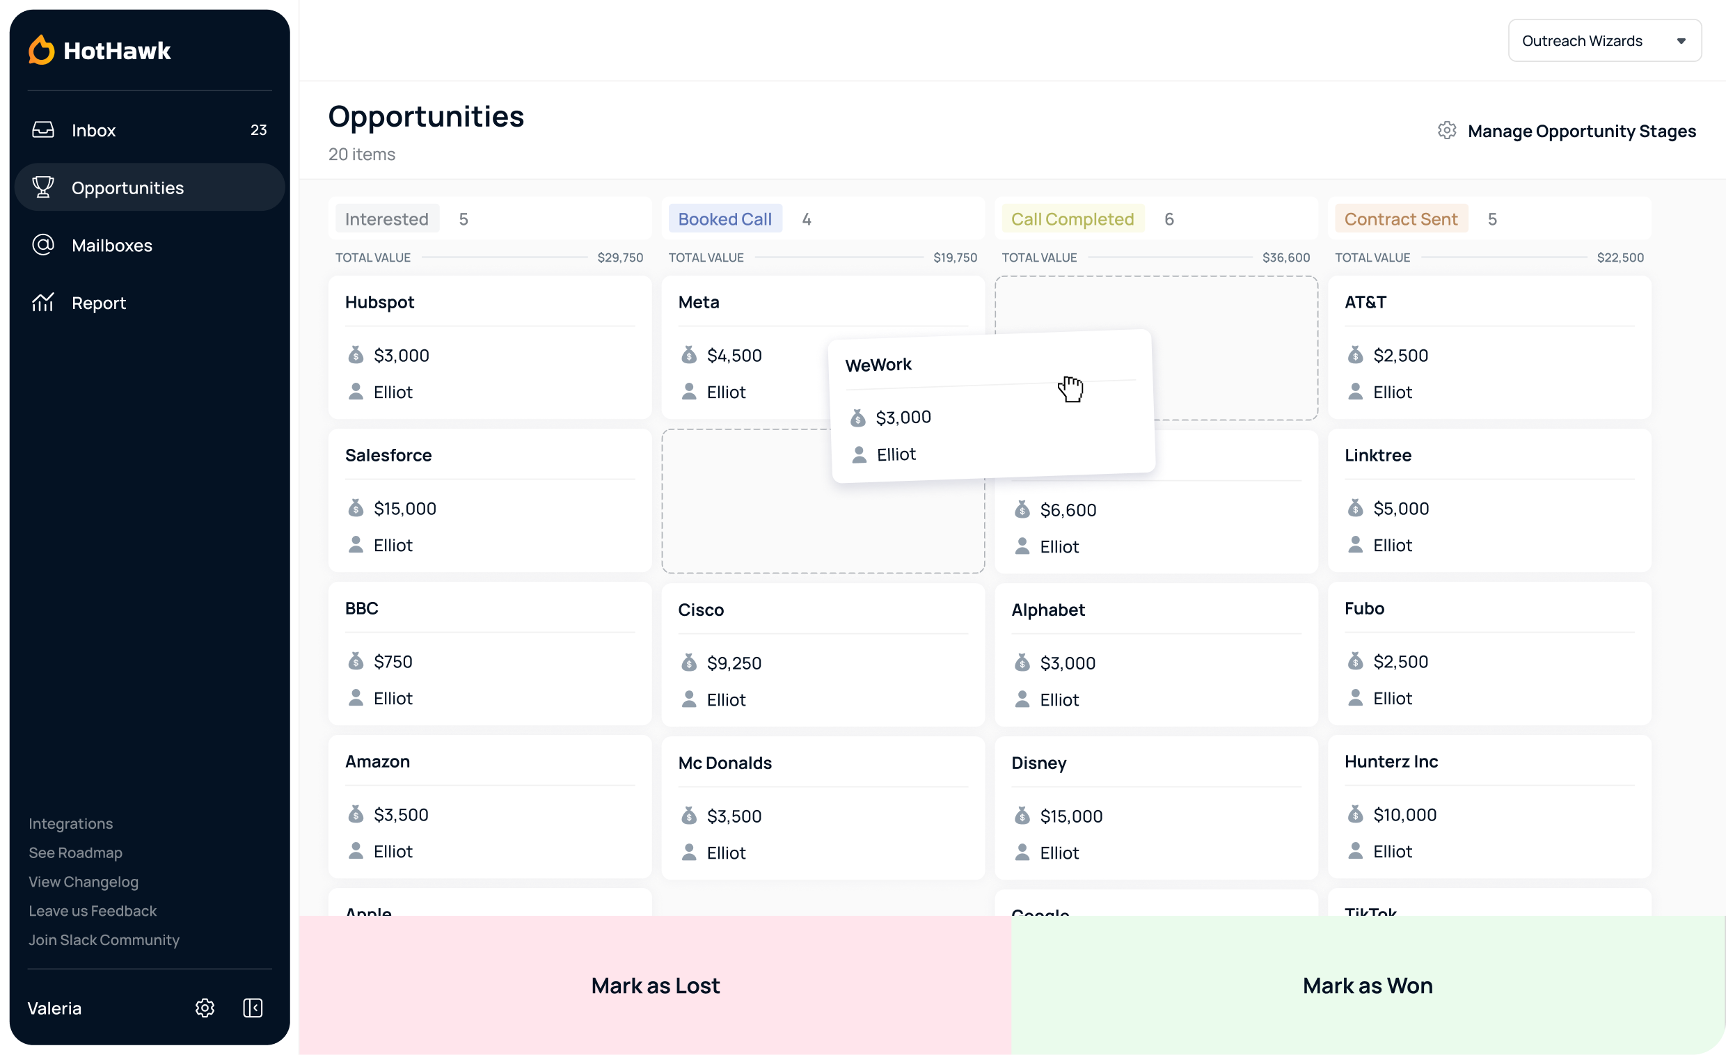
Task: Click gear icon next to Manage Opportunity Stages
Action: pos(1446,131)
